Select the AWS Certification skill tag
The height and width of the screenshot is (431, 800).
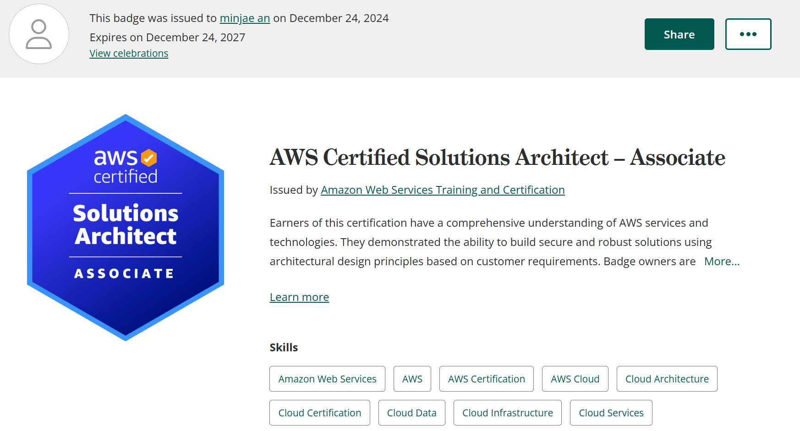tap(487, 379)
